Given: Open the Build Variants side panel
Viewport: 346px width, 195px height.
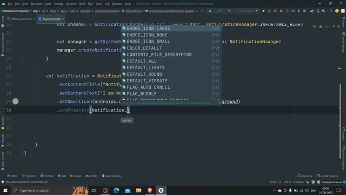Looking at the screenshot, I should tap(2, 161).
